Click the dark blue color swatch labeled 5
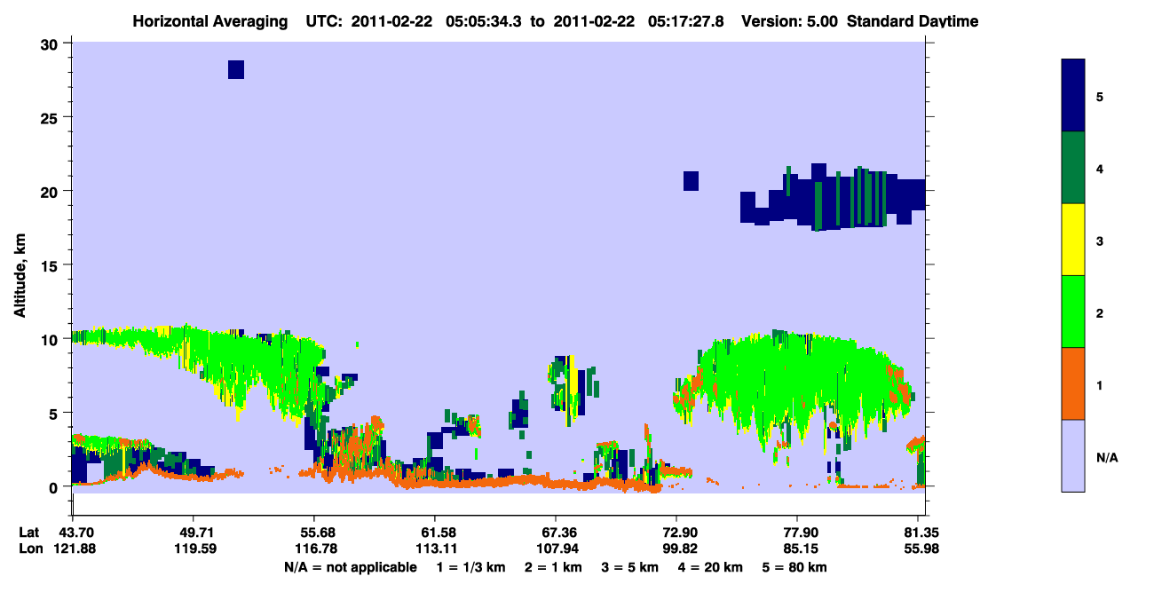Screen dimensions: 1154x592 click(1073, 96)
